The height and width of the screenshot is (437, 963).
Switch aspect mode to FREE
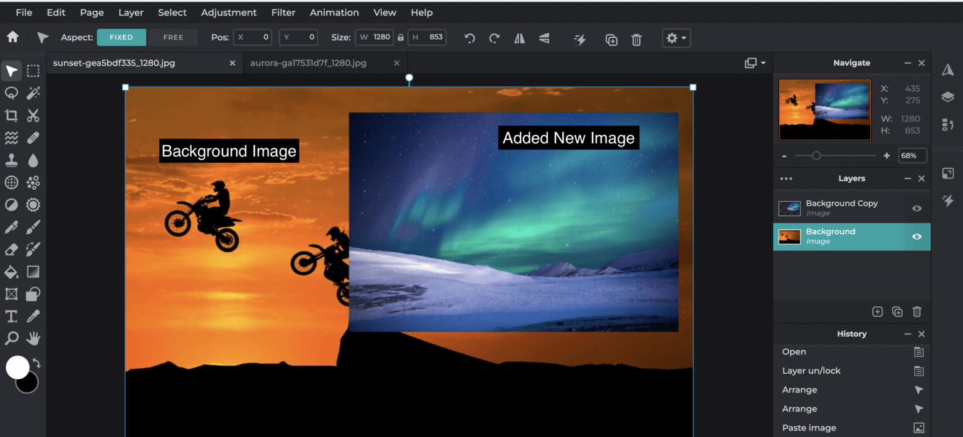[x=172, y=37]
